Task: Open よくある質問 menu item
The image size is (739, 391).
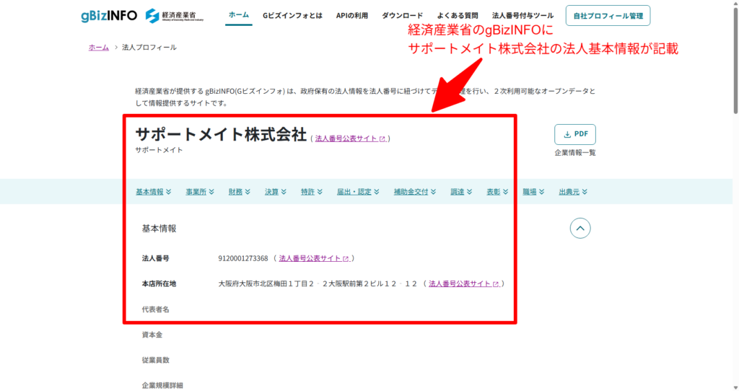Action: click(x=457, y=16)
